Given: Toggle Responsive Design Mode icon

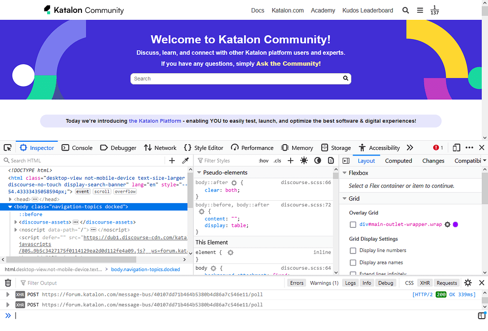Looking at the screenshot, I should 456,148.
